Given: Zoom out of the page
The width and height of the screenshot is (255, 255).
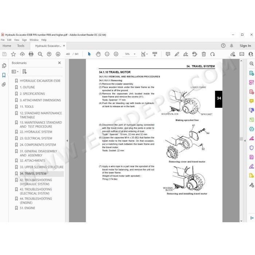Looking at the screenshot, I should pos(107,54).
